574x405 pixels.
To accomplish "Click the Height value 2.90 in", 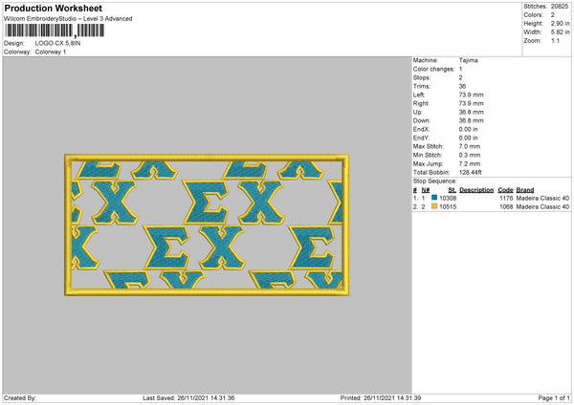I will coord(561,23).
